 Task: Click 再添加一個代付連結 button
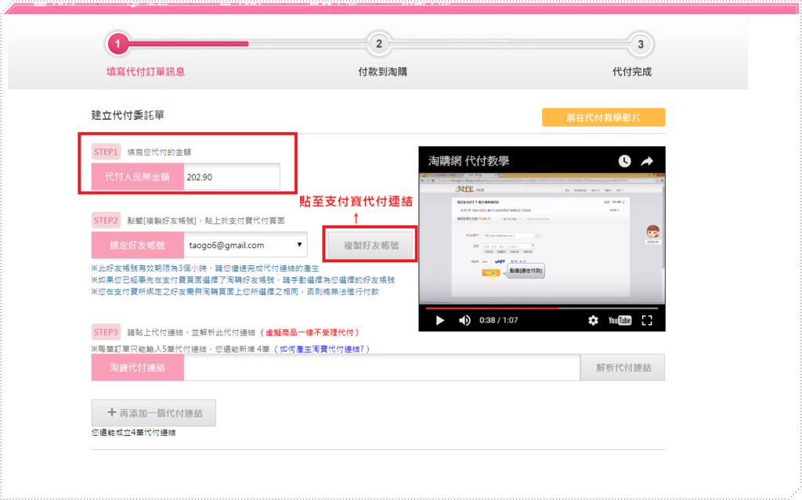click(x=154, y=412)
